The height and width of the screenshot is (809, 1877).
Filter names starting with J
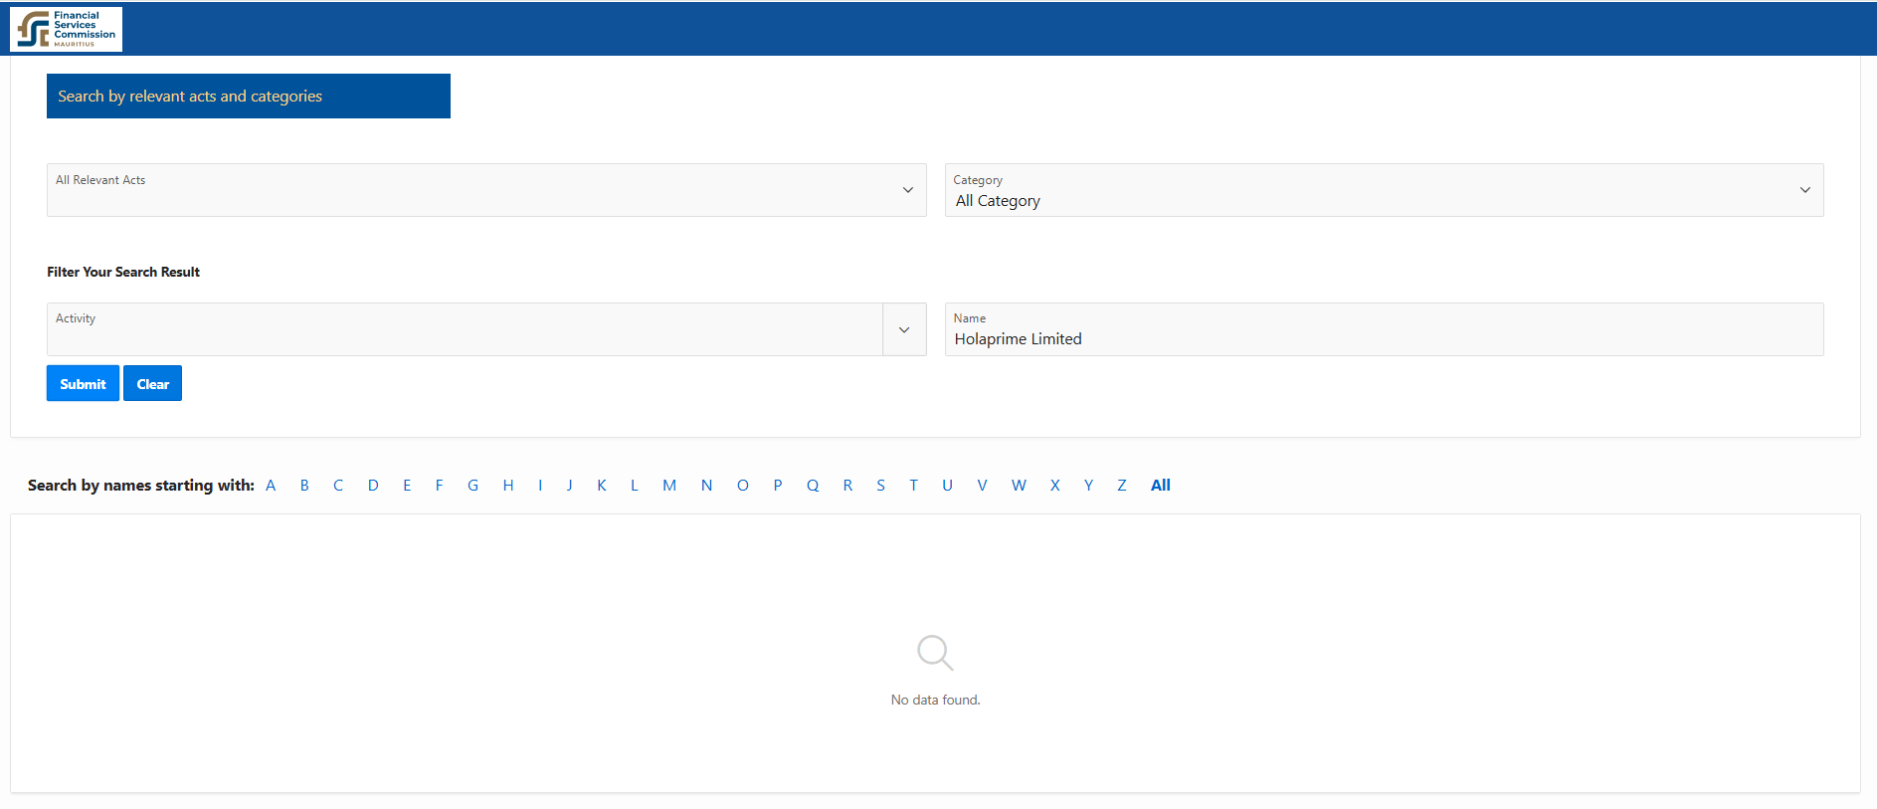click(x=569, y=486)
